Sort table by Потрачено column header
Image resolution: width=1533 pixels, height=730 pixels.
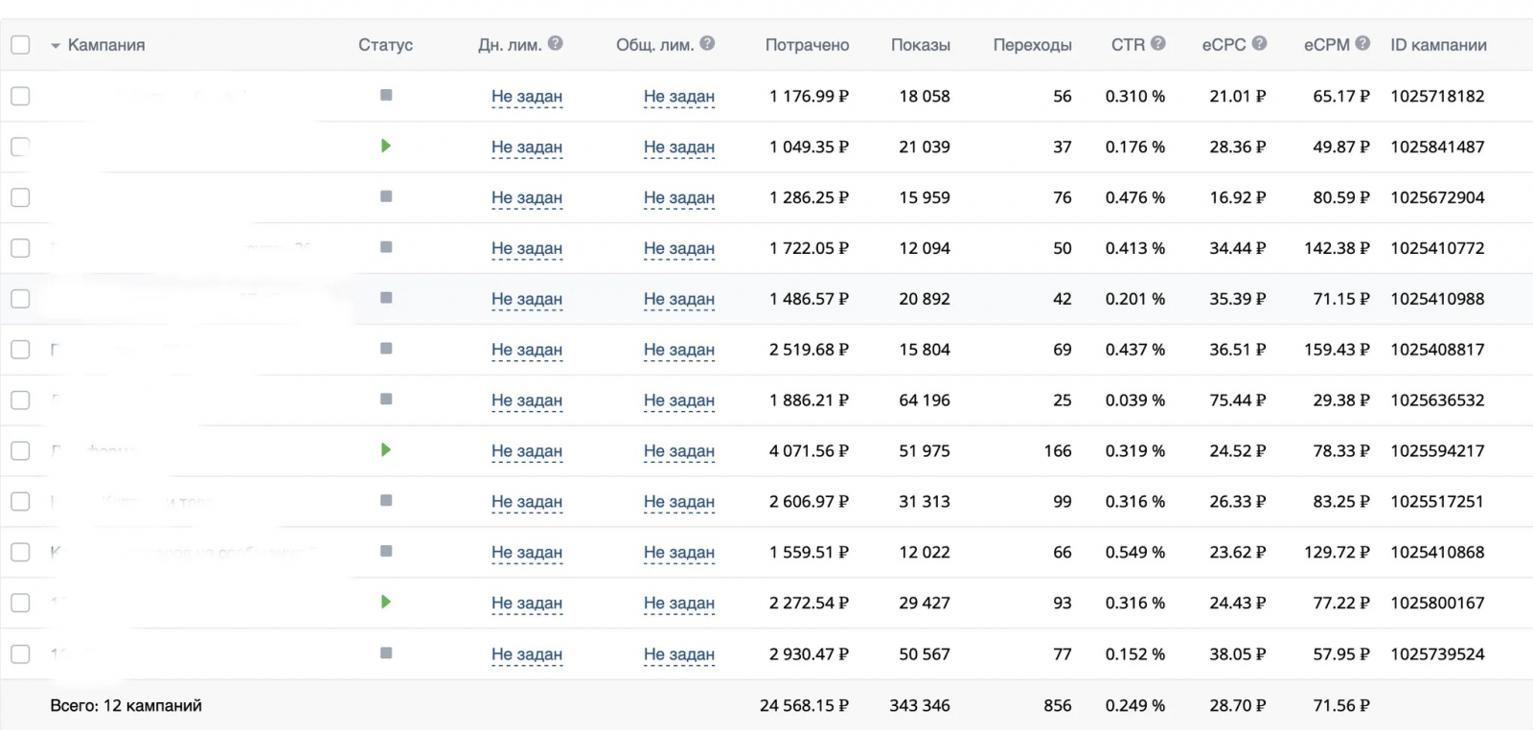click(x=807, y=45)
